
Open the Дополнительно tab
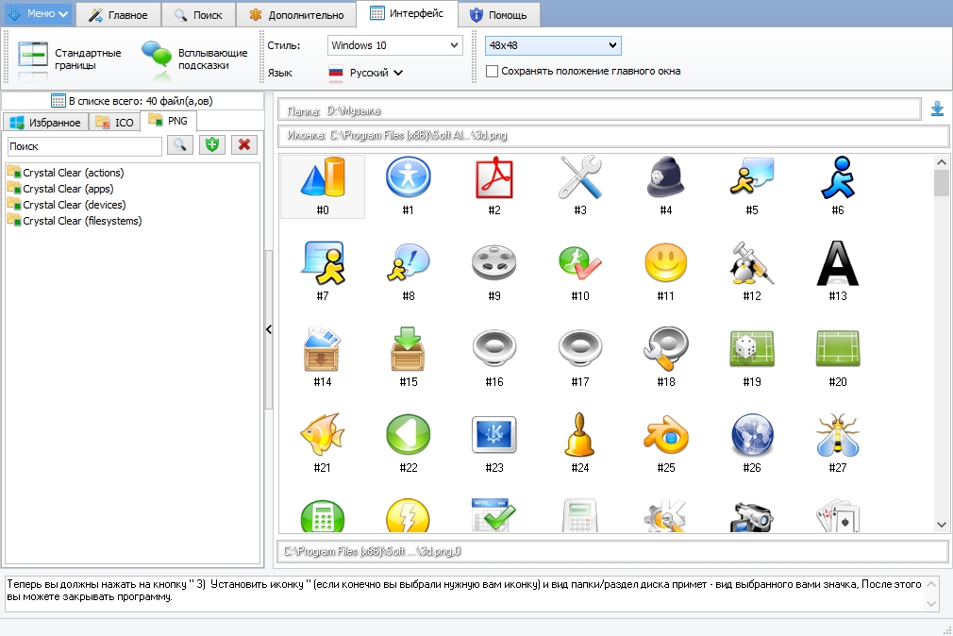click(x=296, y=15)
